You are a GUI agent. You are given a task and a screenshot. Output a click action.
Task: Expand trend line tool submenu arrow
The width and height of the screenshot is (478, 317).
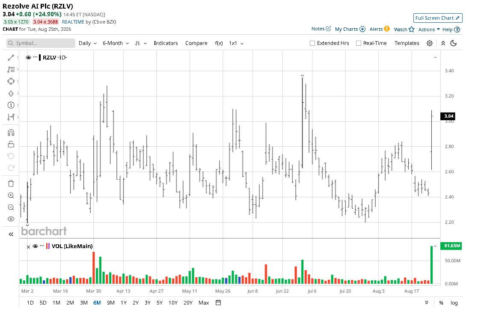(18, 57)
